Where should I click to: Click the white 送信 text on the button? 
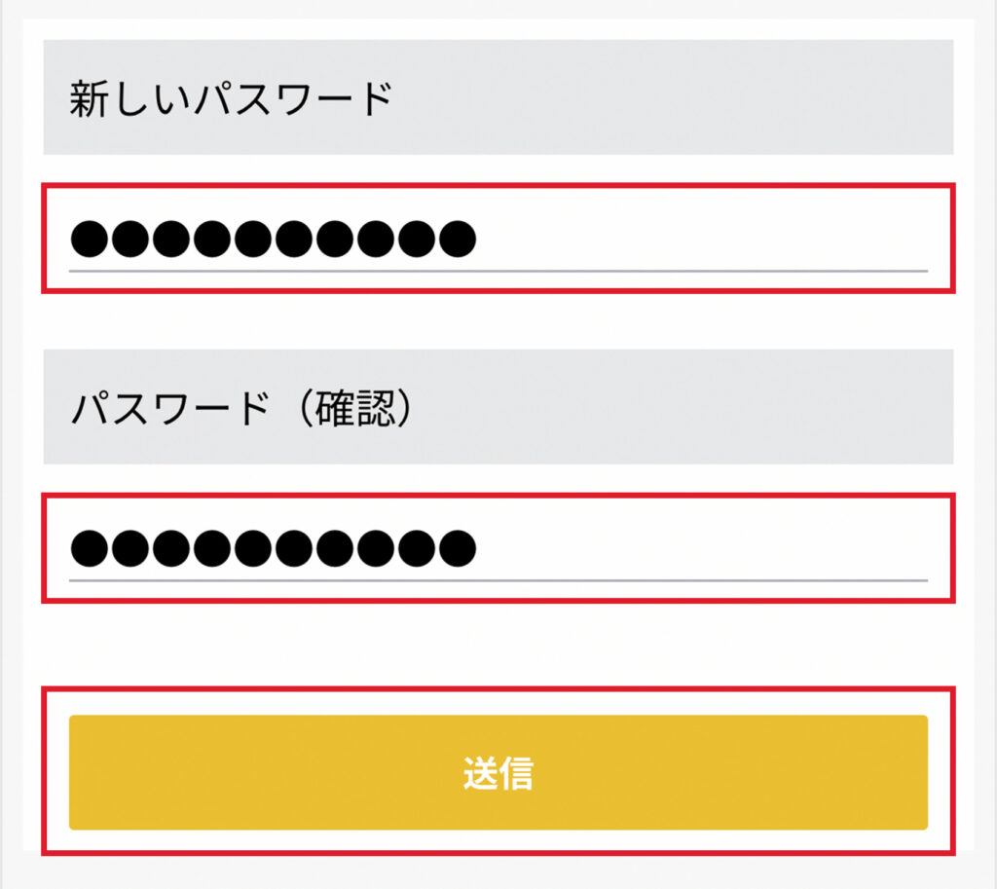[x=498, y=773]
